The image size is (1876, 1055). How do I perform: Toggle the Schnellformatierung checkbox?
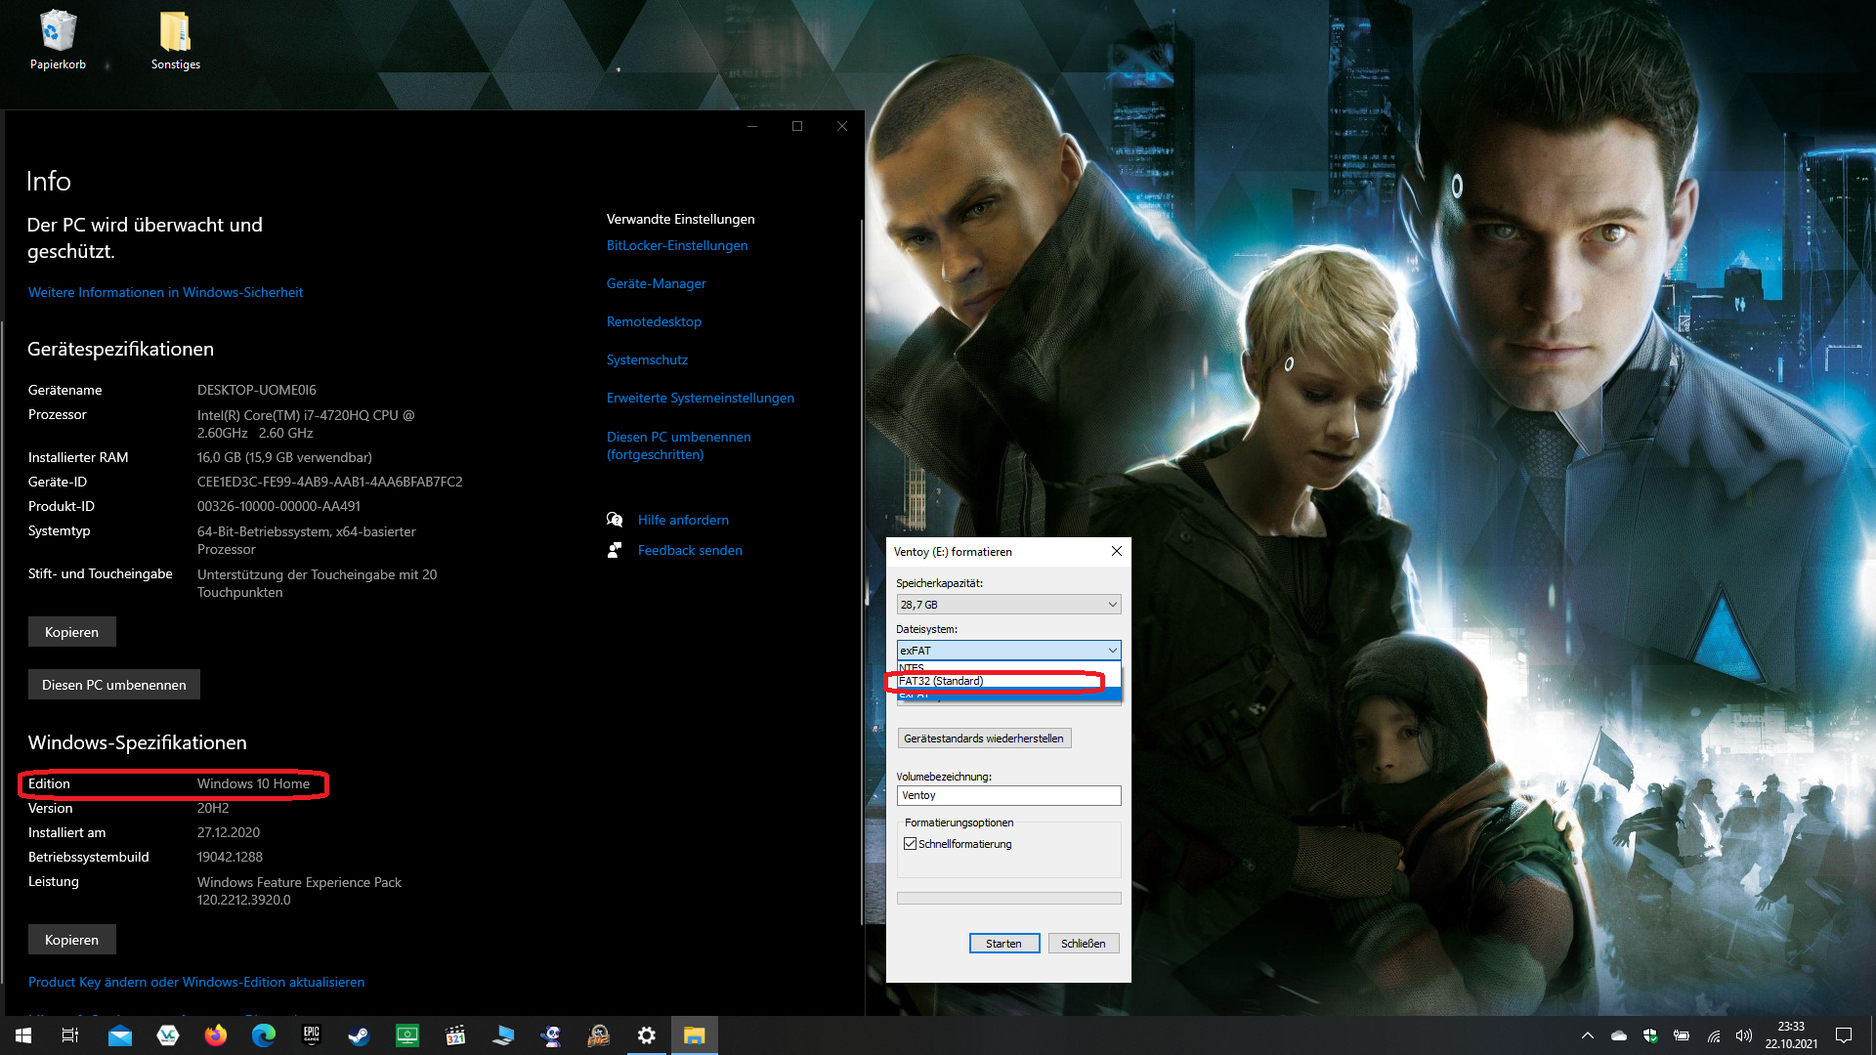tap(911, 844)
